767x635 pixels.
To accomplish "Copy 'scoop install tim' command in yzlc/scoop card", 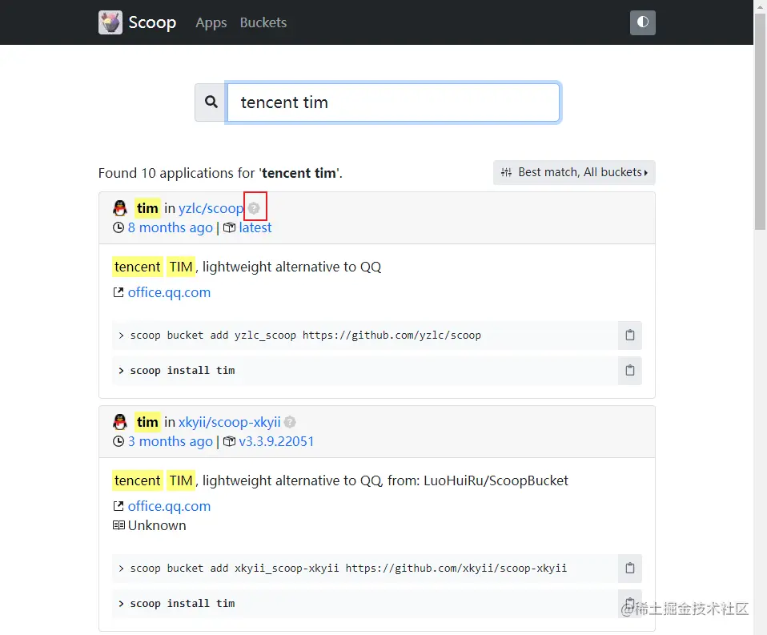I will (629, 370).
